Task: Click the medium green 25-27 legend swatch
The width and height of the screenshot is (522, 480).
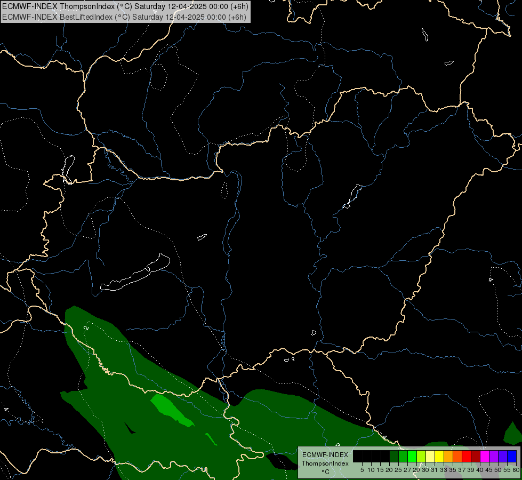Action: 403,456
